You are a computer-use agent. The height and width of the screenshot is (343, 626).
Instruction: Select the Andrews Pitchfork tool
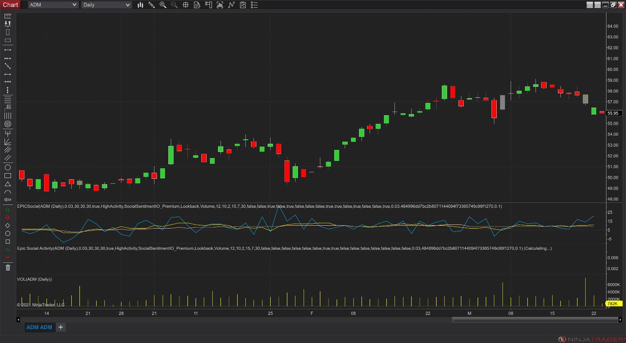8,132
